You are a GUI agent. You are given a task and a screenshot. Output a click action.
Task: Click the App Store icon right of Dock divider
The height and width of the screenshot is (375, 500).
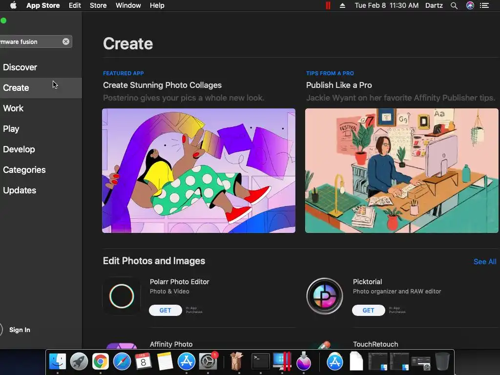pyautogui.click(x=335, y=362)
